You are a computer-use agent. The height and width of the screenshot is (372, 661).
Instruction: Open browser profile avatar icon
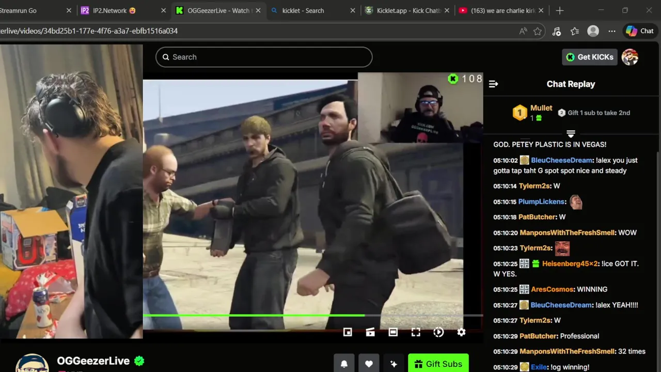[x=593, y=31]
